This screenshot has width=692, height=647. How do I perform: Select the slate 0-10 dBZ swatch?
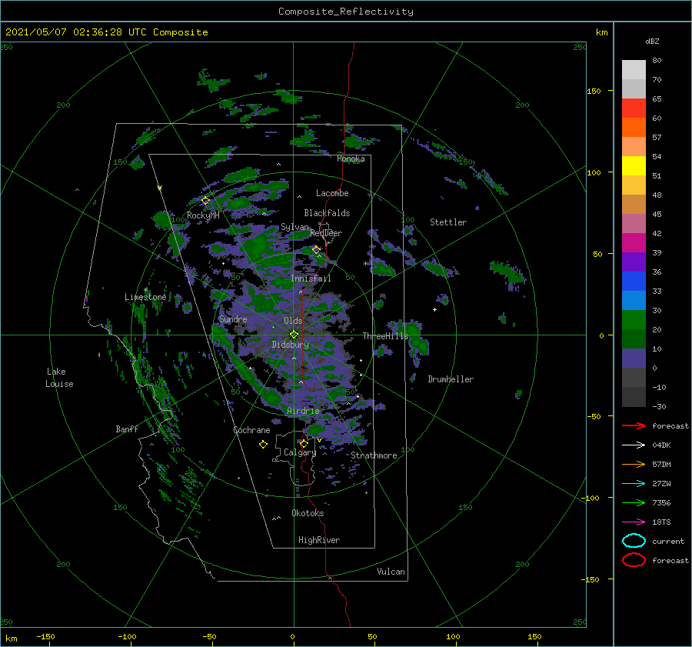click(634, 359)
